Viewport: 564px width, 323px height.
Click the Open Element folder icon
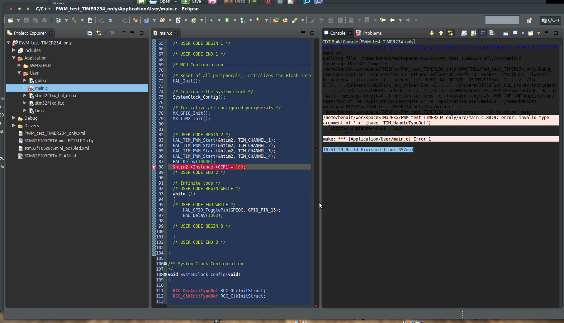pyautogui.click(x=276, y=20)
